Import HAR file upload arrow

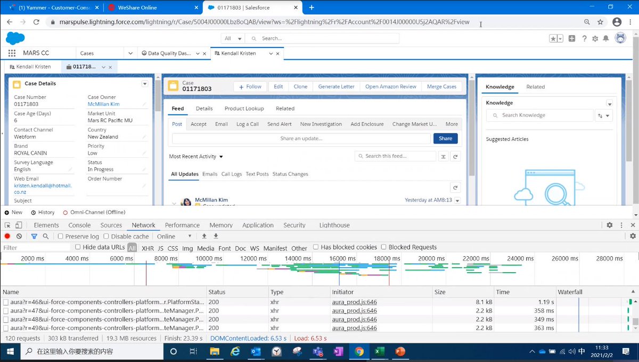click(204, 236)
